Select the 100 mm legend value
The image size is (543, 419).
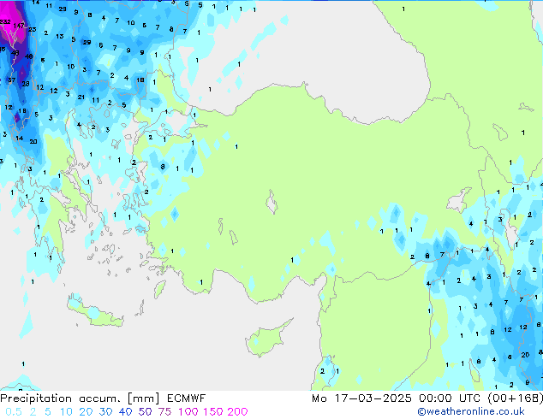pyautogui.click(x=188, y=412)
